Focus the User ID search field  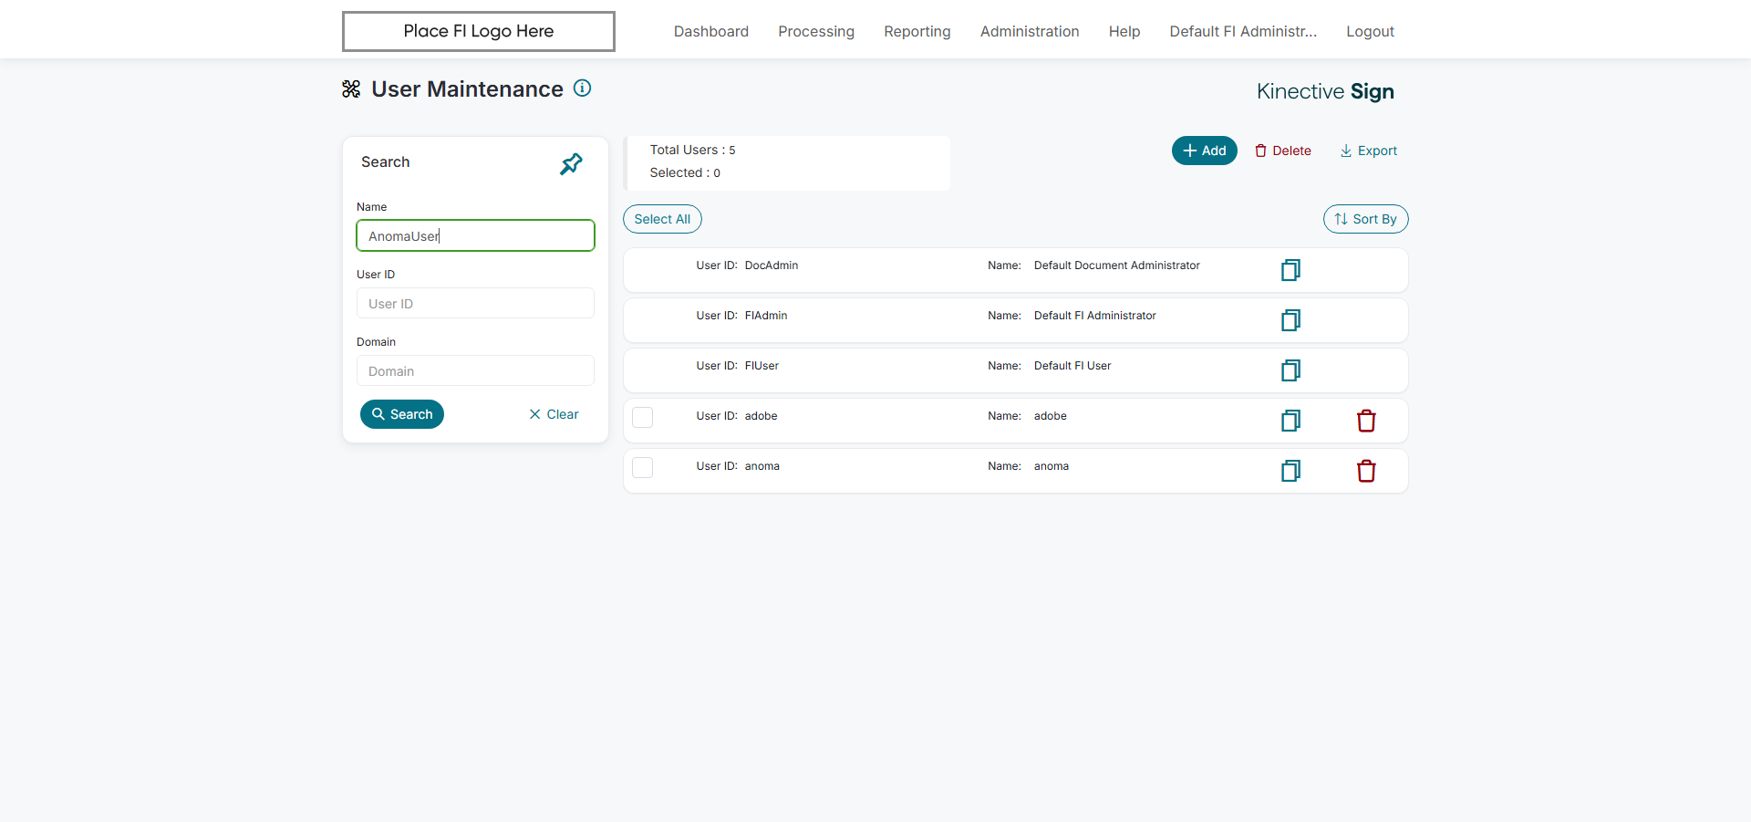475,303
